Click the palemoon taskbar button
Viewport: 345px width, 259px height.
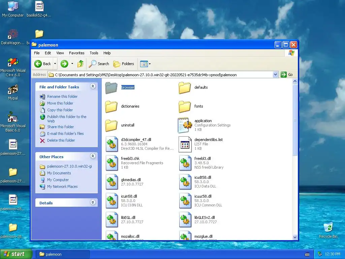pyautogui.click(x=63, y=254)
